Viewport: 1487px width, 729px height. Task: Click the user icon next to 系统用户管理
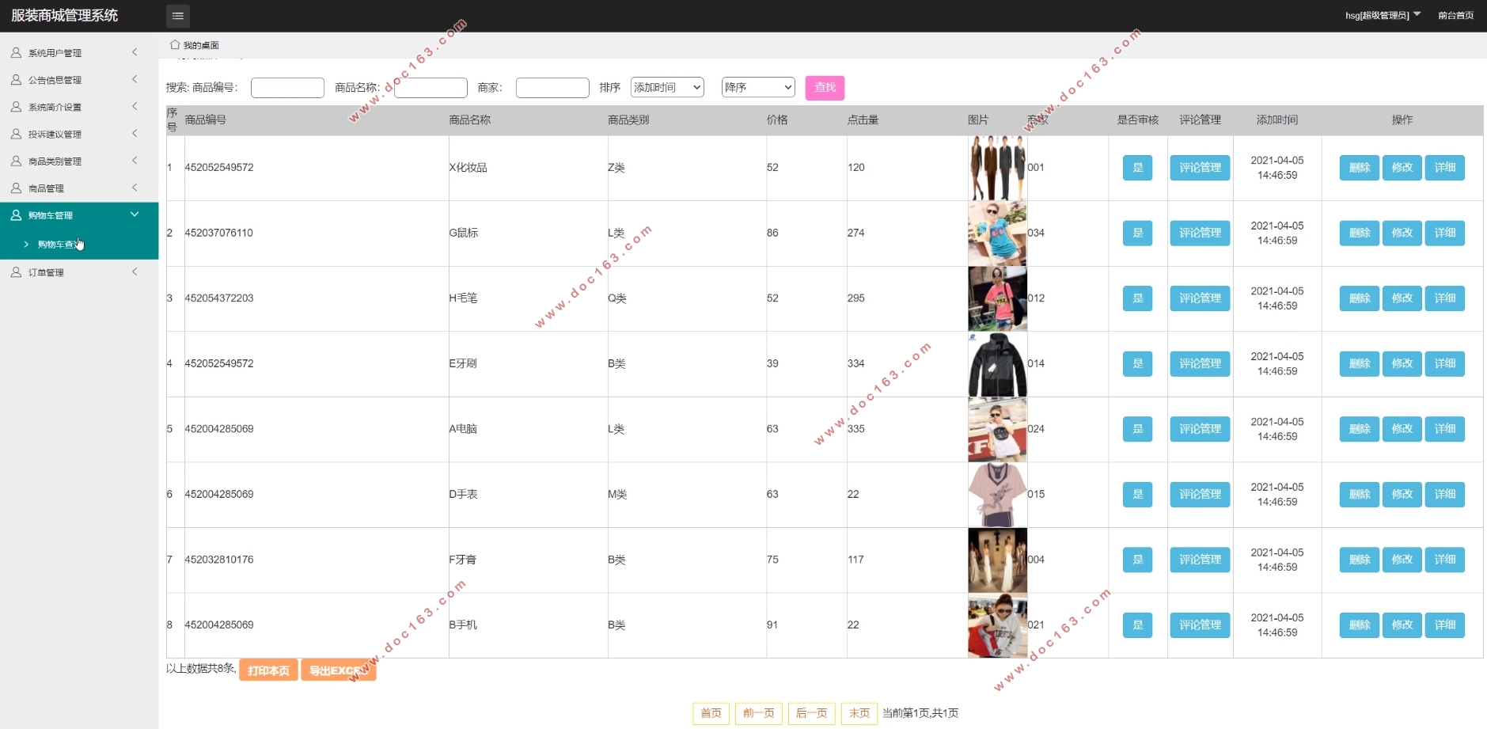16,53
